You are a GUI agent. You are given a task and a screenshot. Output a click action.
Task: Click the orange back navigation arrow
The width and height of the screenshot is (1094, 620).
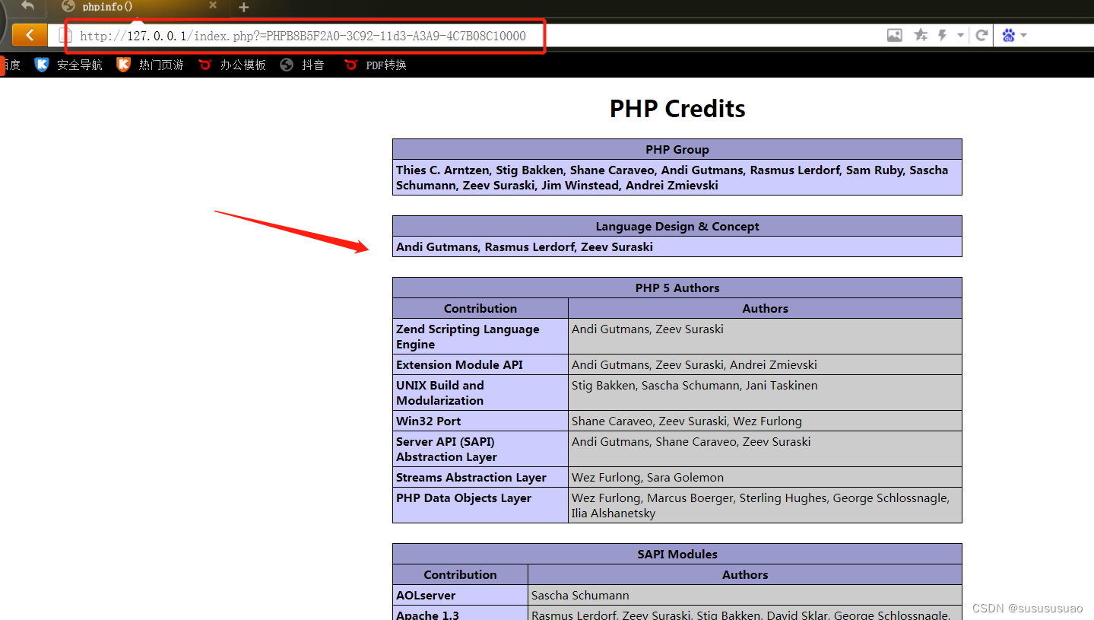[30, 35]
